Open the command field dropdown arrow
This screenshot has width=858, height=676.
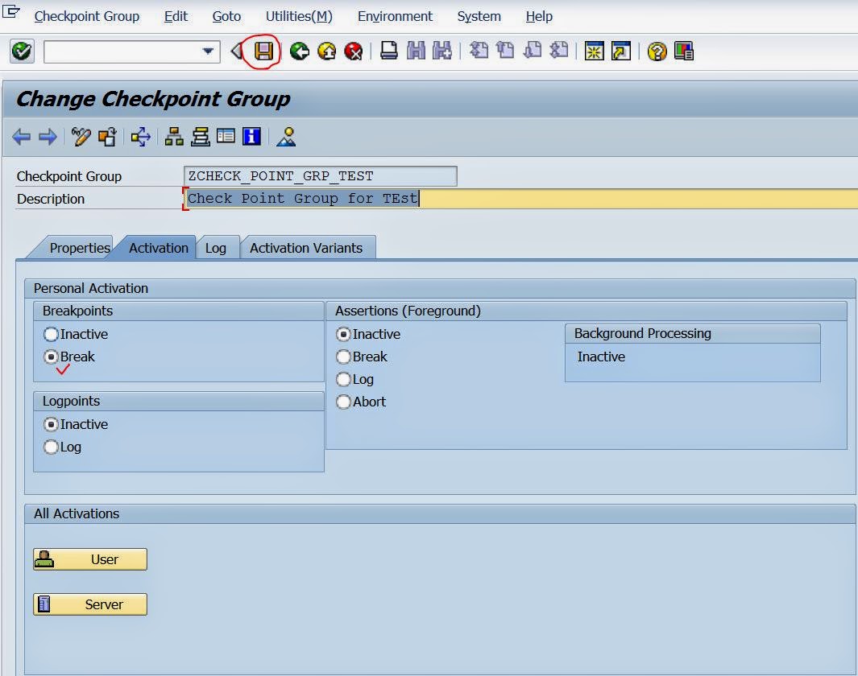209,52
